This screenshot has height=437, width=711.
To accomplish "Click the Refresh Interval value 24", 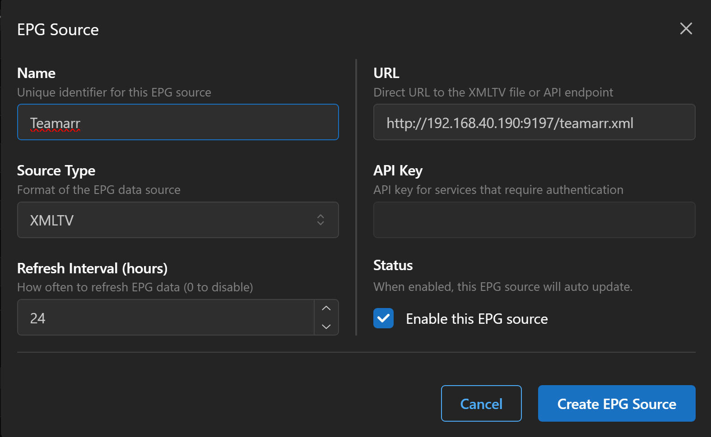I will 165,318.
